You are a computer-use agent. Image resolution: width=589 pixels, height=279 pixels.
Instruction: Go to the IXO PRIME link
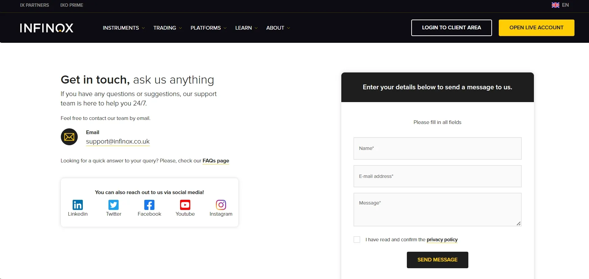[x=72, y=5]
